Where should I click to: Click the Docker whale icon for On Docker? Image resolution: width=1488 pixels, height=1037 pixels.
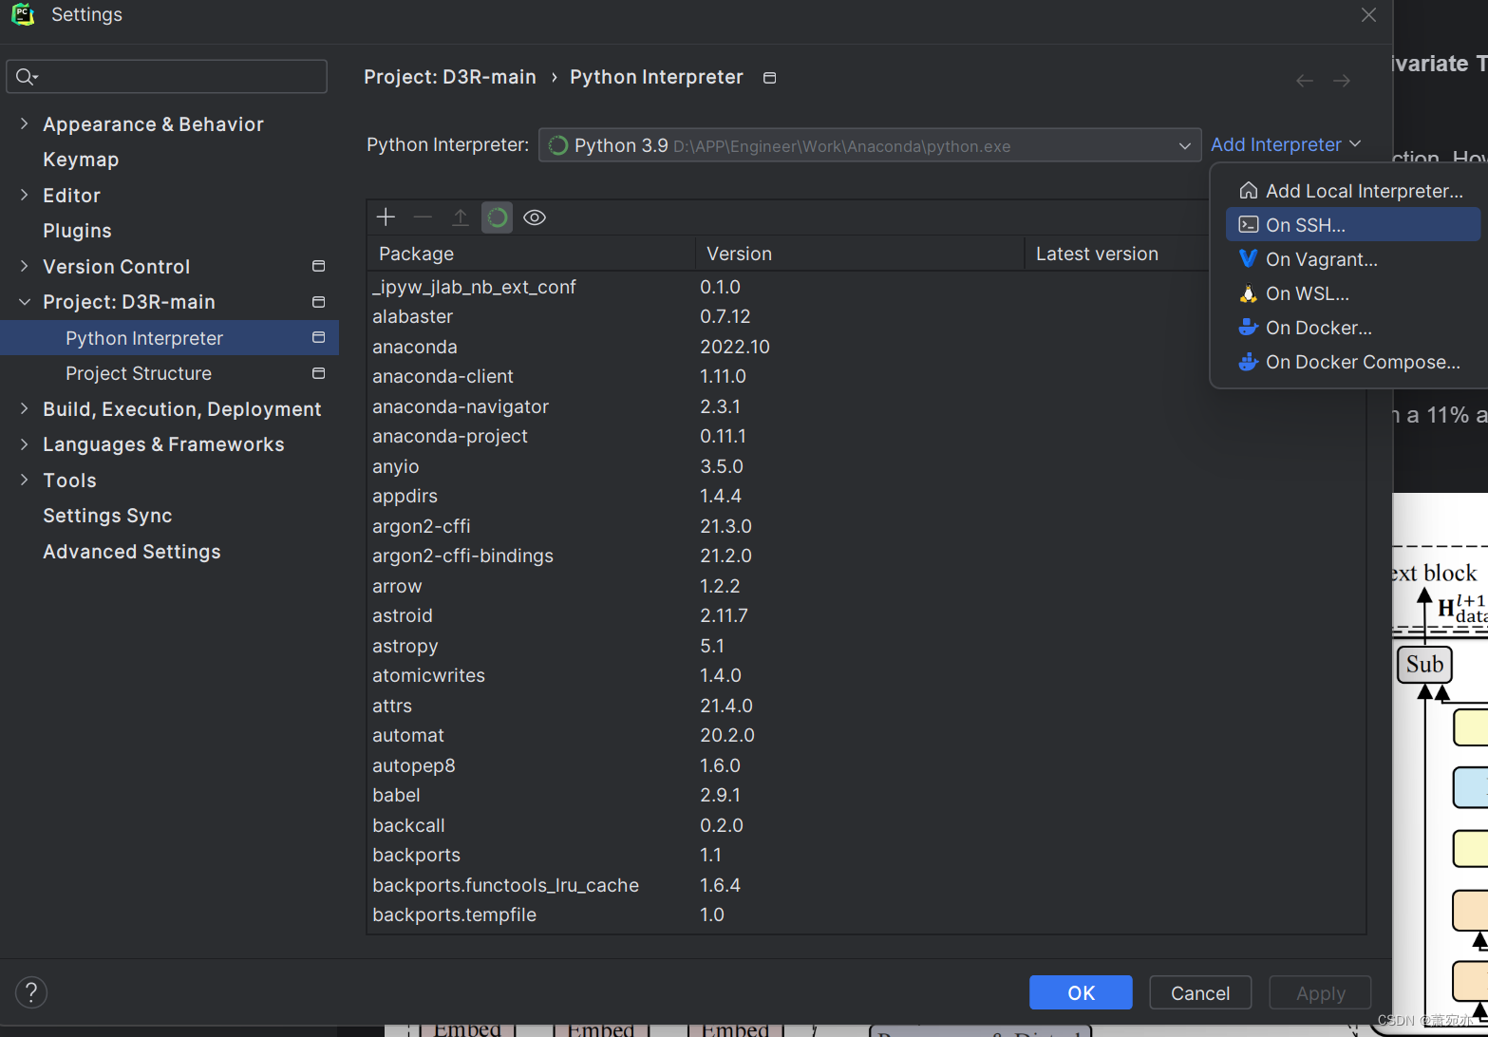click(x=1249, y=328)
